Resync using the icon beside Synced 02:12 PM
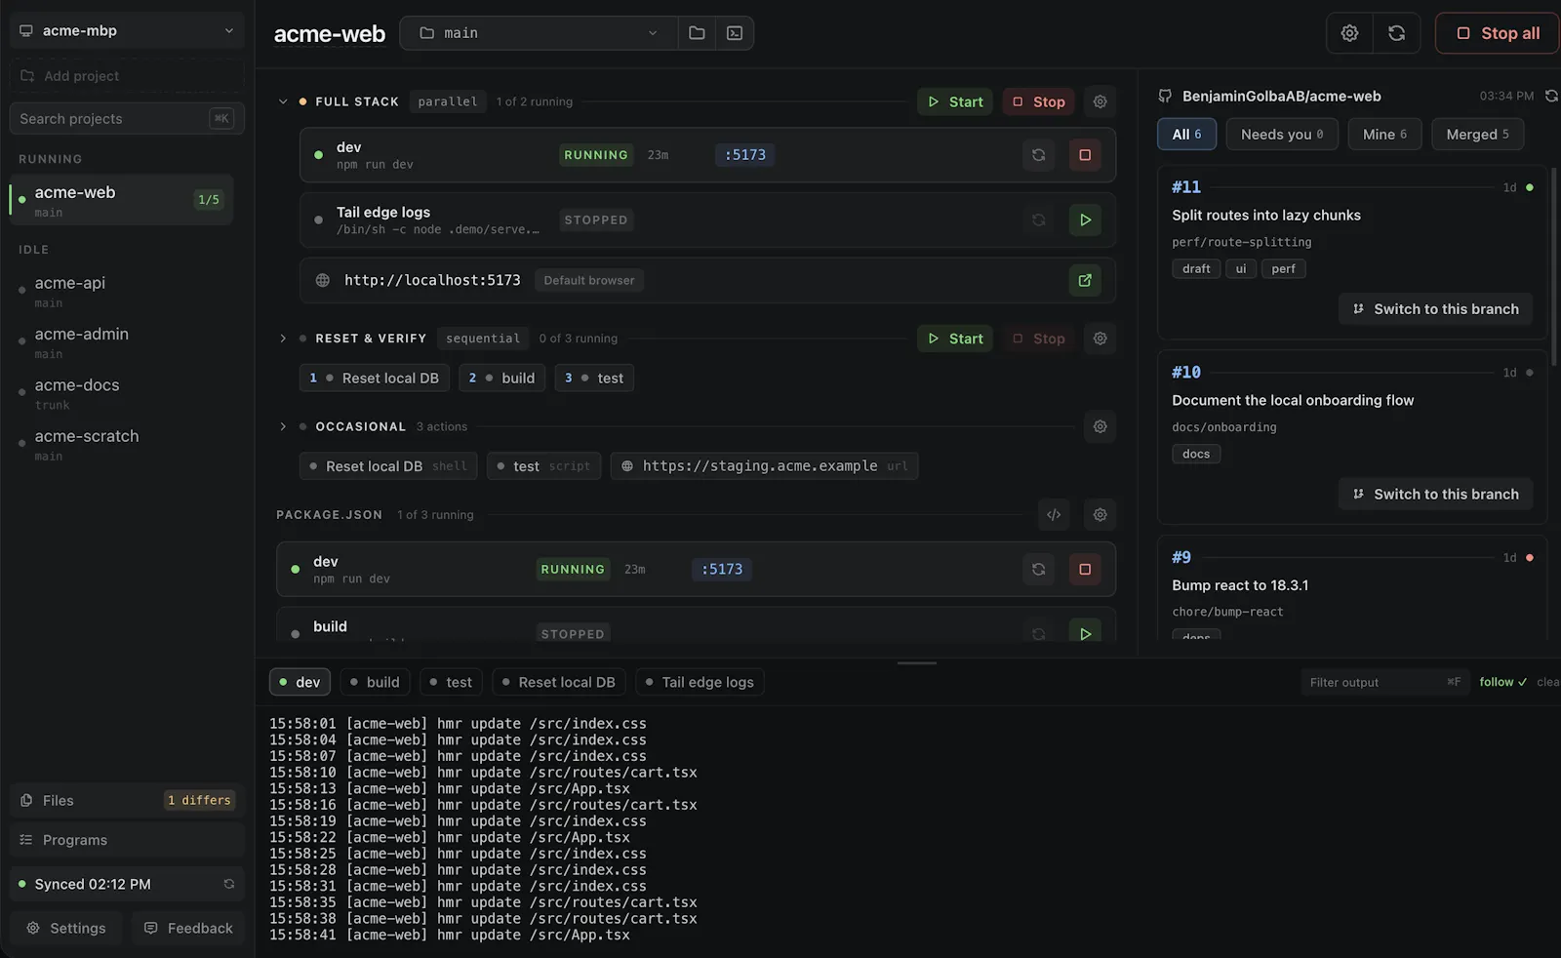Image resolution: width=1561 pixels, height=958 pixels. 229,884
